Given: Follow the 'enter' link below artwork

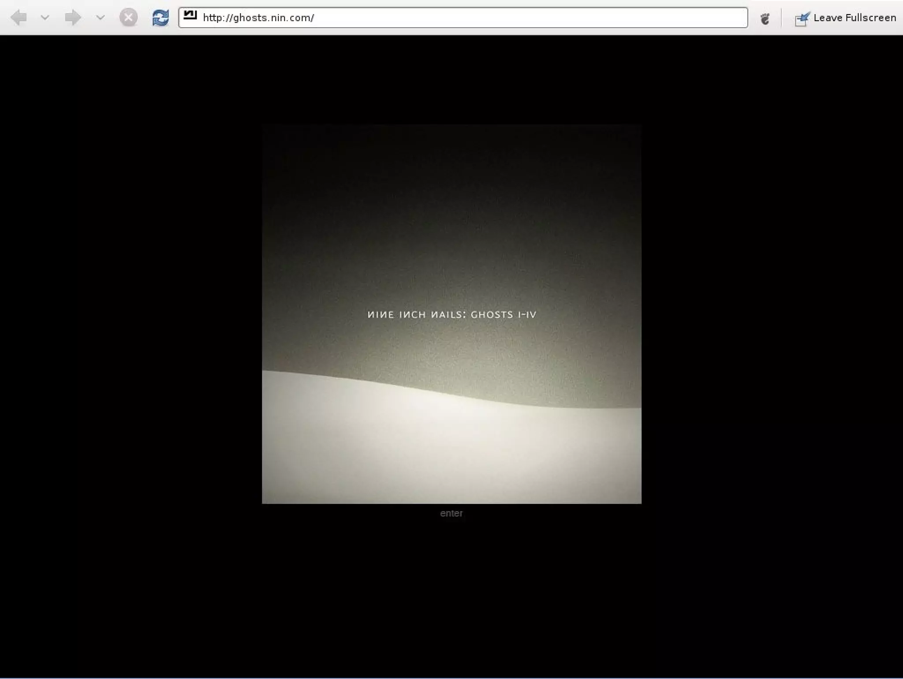Looking at the screenshot, I should 451,513.
